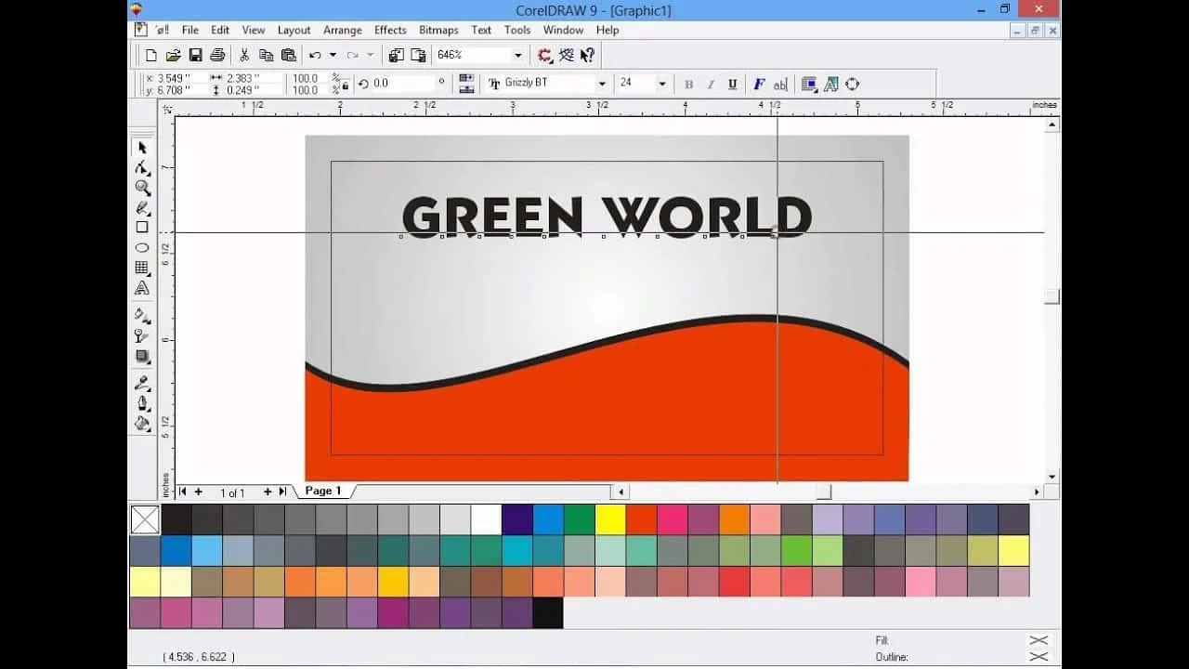Open the Application Launcher
1189x669 pixels.
[x=545, y=56]
